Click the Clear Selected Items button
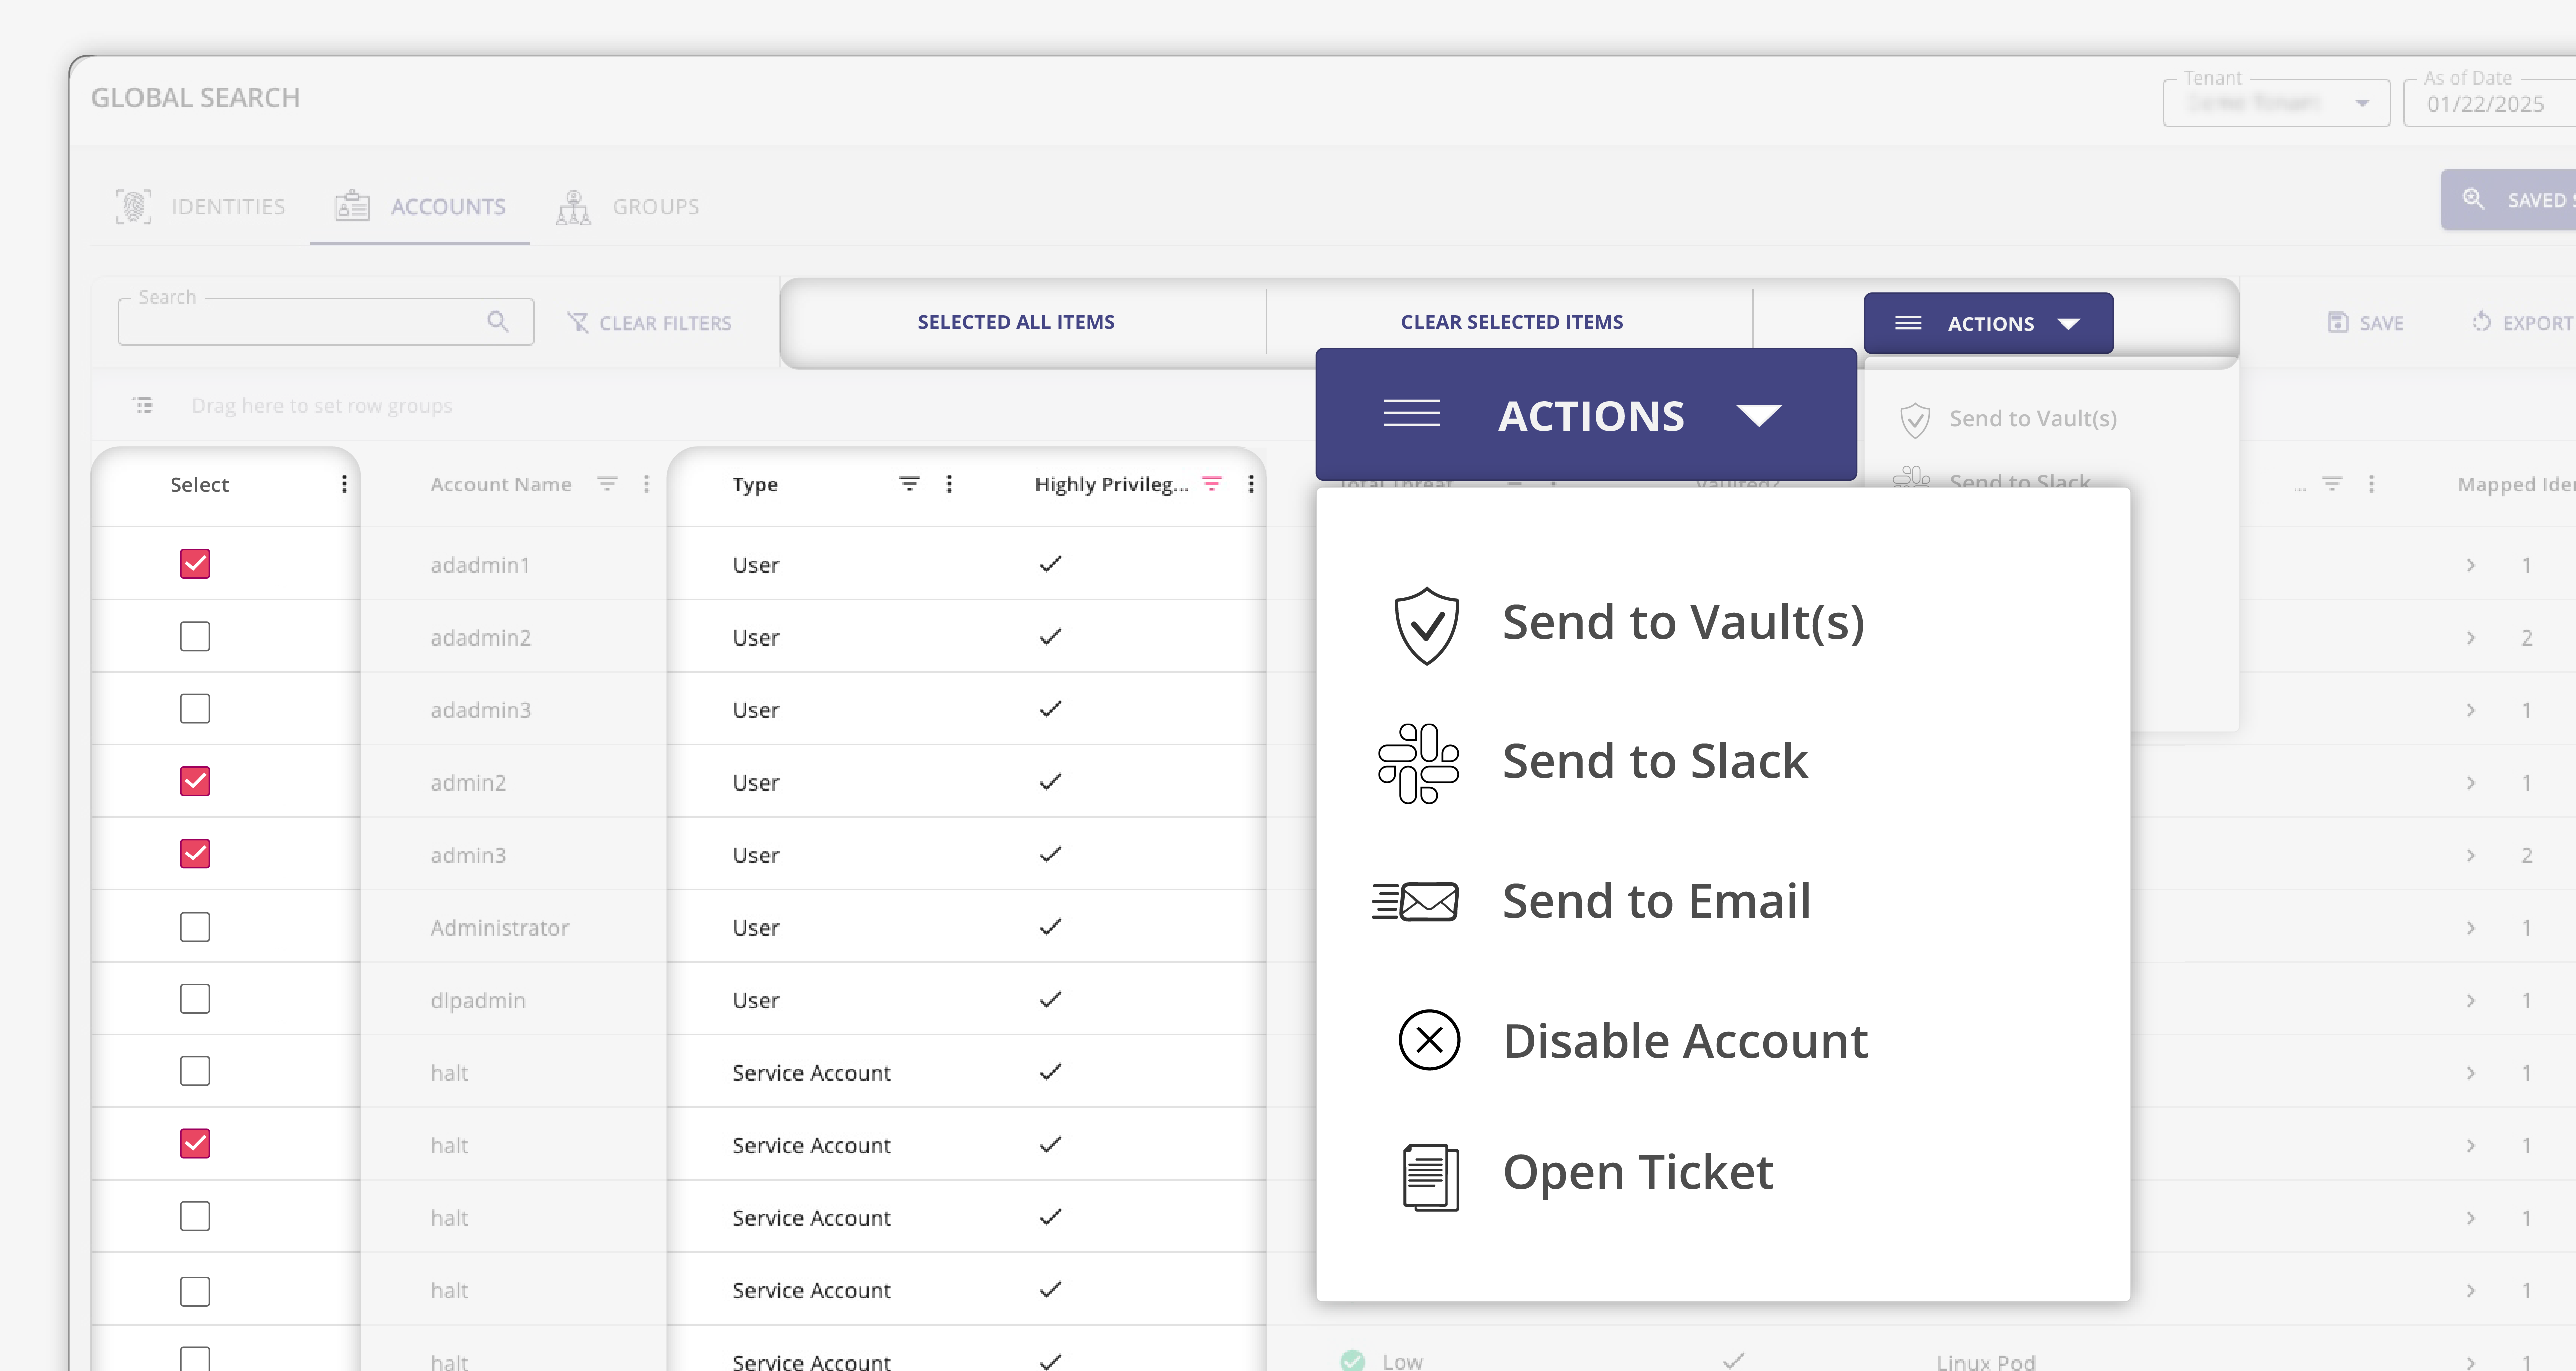2576x1371 pixels. coord(1511,322)
